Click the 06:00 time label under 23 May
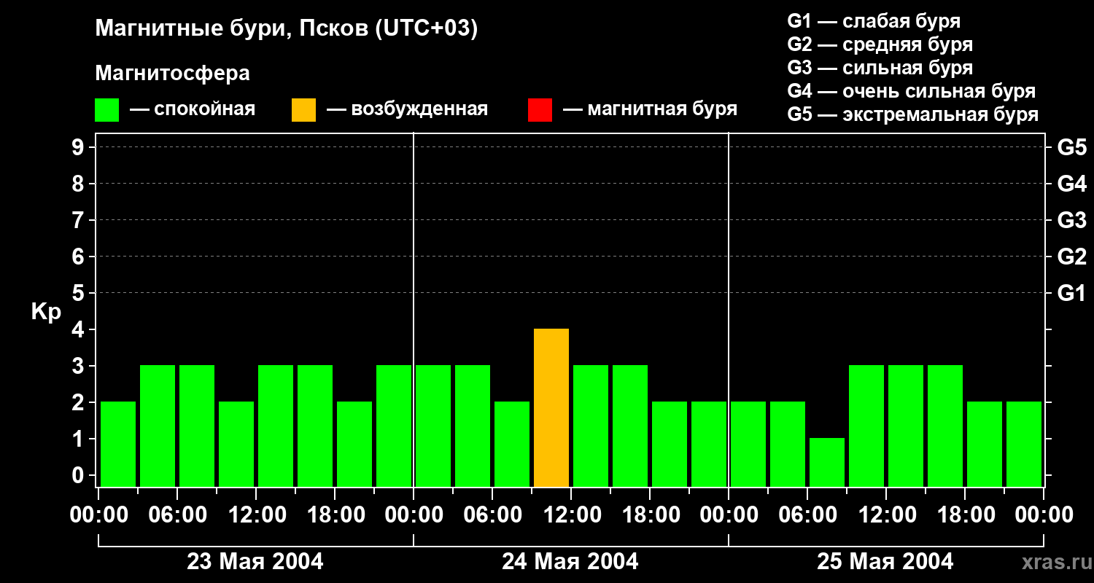Viewport: 1094px width, 583px height. click(x=177, y=515)
